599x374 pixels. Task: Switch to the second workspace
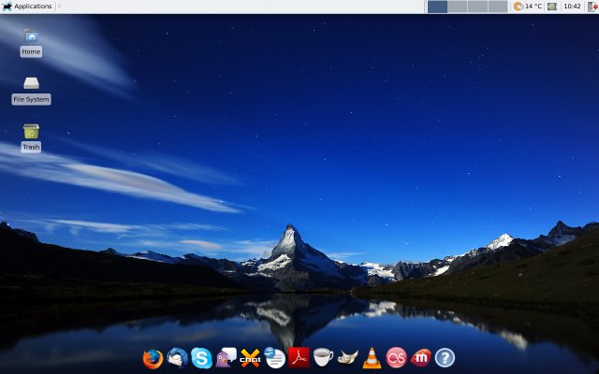click(x=458, y=7)
